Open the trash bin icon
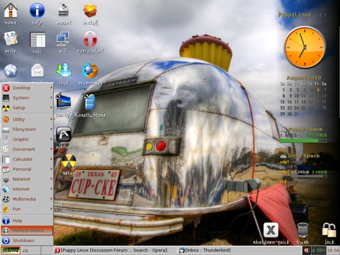The height and width of the screenshot is (255, 340). pos(303,230)
